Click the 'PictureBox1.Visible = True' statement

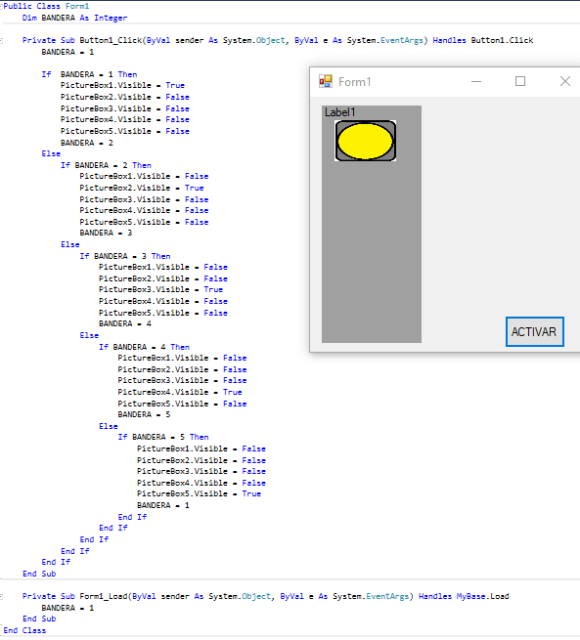[x=122, y=85]
